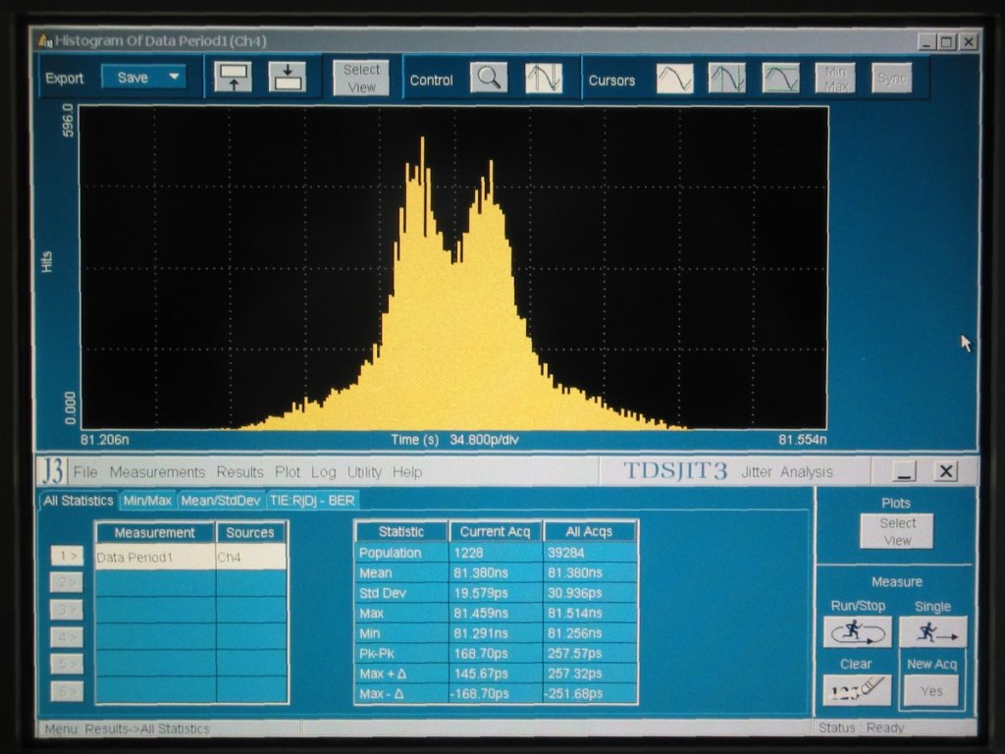Select measurement row button 4
The height and width of the screenshot is (754, 1005).
click(x=68, y=637)
